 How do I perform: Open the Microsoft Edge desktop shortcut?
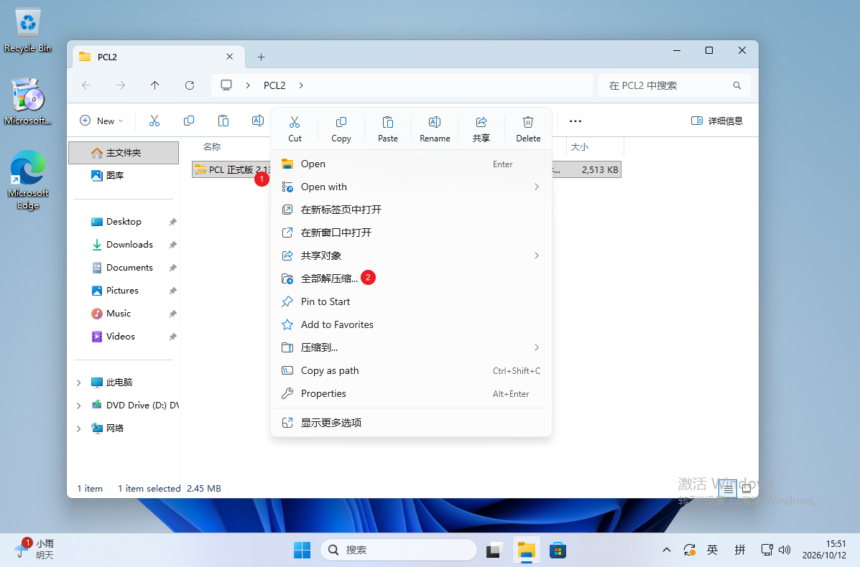(27, 179)
